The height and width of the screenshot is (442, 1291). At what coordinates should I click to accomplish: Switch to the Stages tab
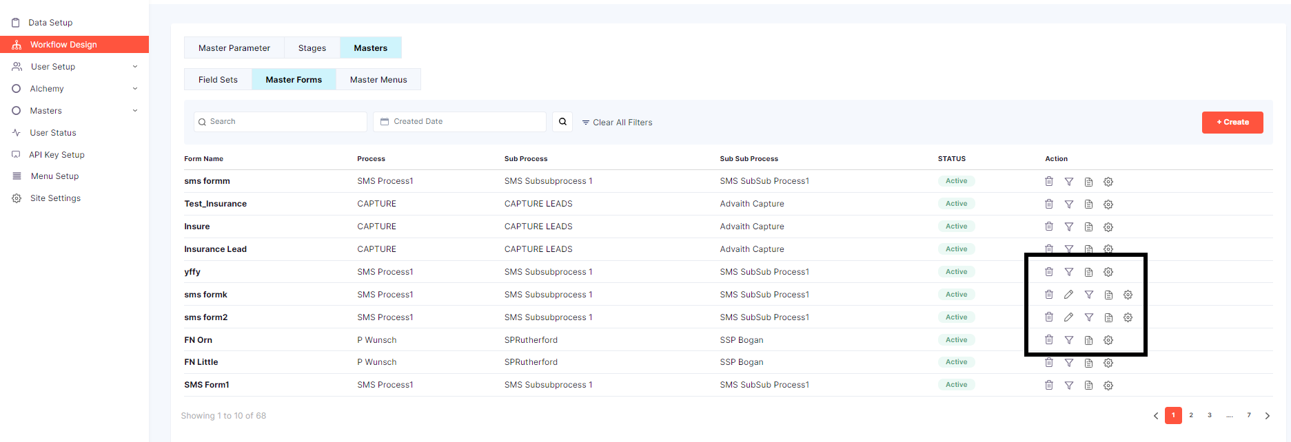point(312,48)
